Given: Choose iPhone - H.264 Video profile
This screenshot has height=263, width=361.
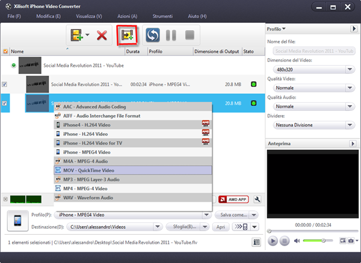Looking at the screenshot, I should [133, 134].
